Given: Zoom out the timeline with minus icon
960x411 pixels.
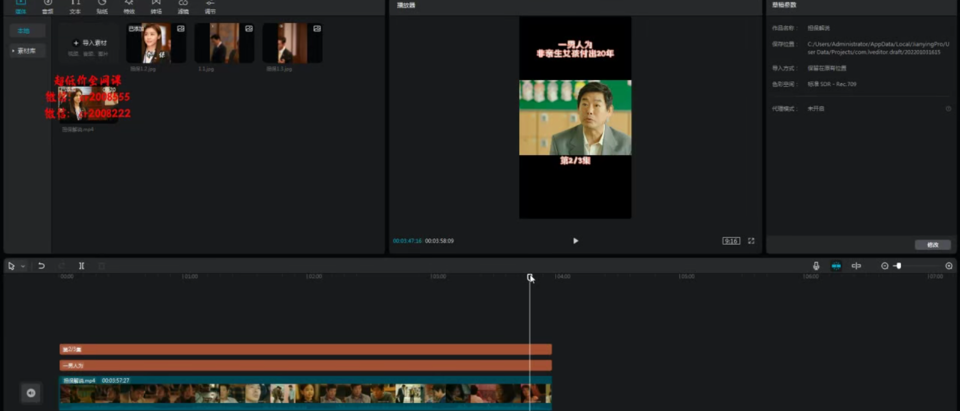Looking at the screenshot, I should [x=884, y=266].
